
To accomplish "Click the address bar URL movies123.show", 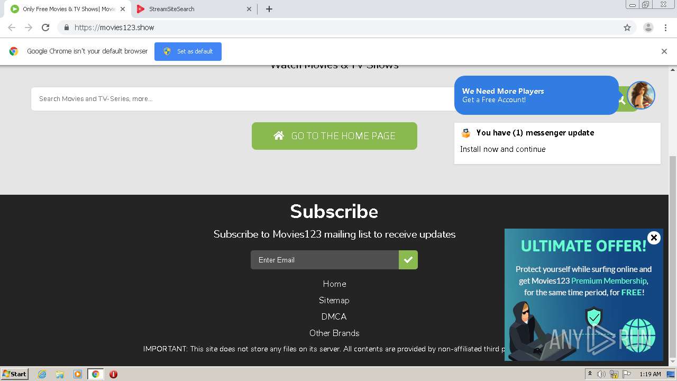I will coord(114,28).
